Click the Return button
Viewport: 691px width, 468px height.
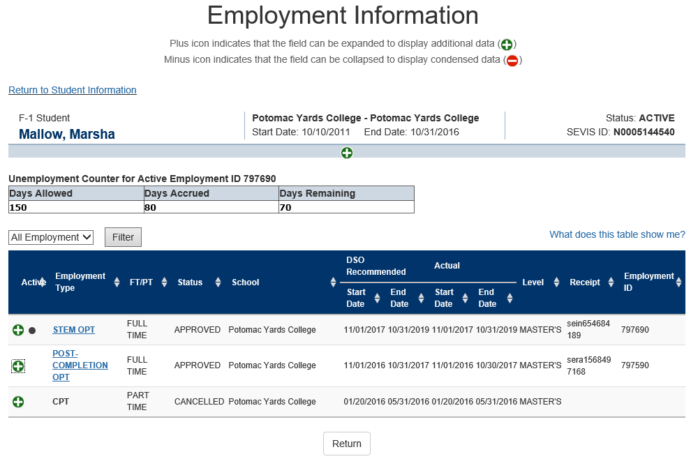(x=347, y=444)
